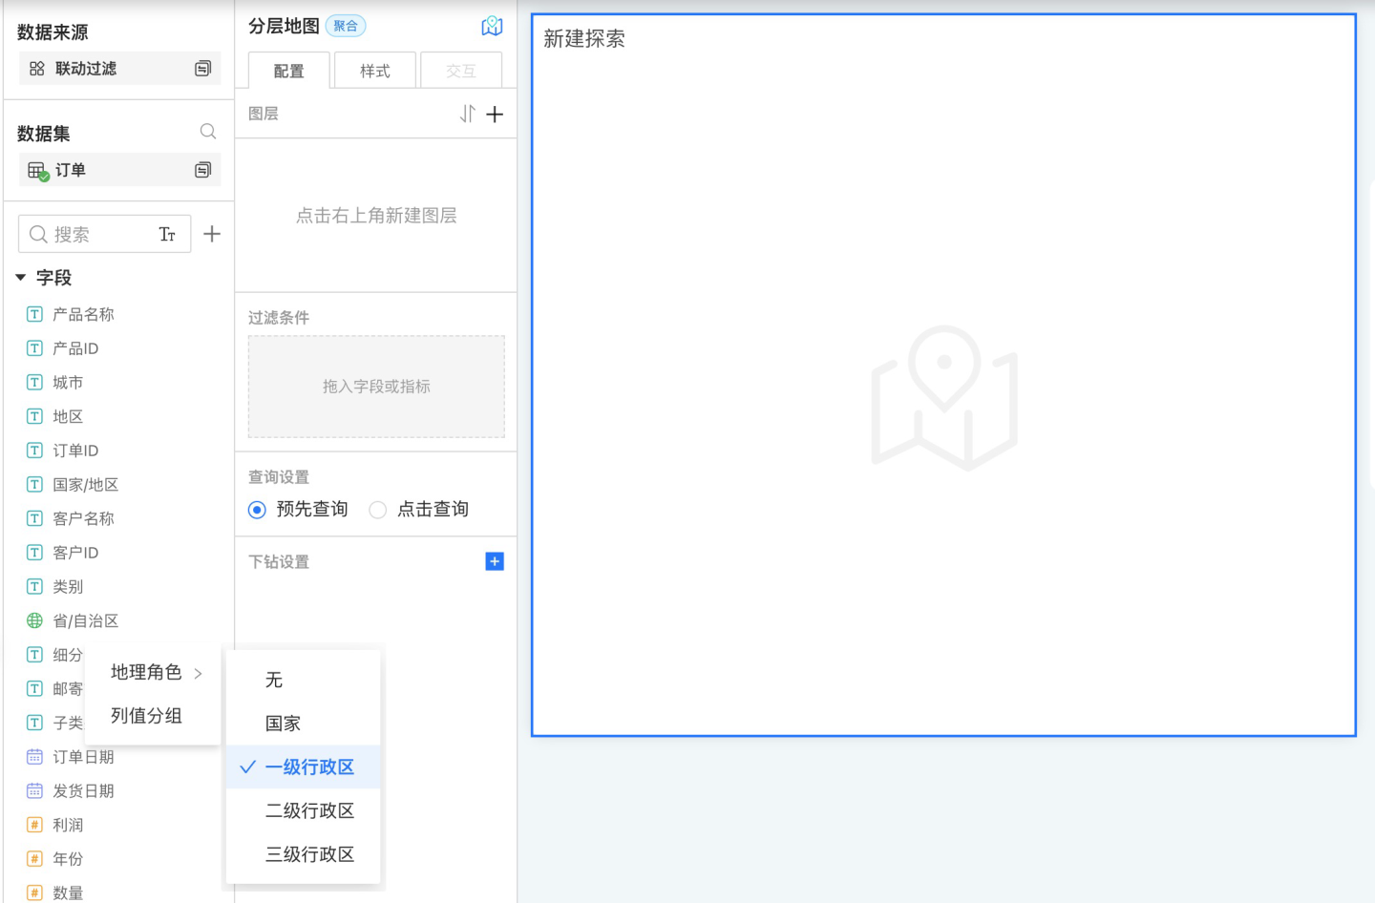Click the map chart type icon
The height and width of the screenshot is (903, 1375).
492,27
